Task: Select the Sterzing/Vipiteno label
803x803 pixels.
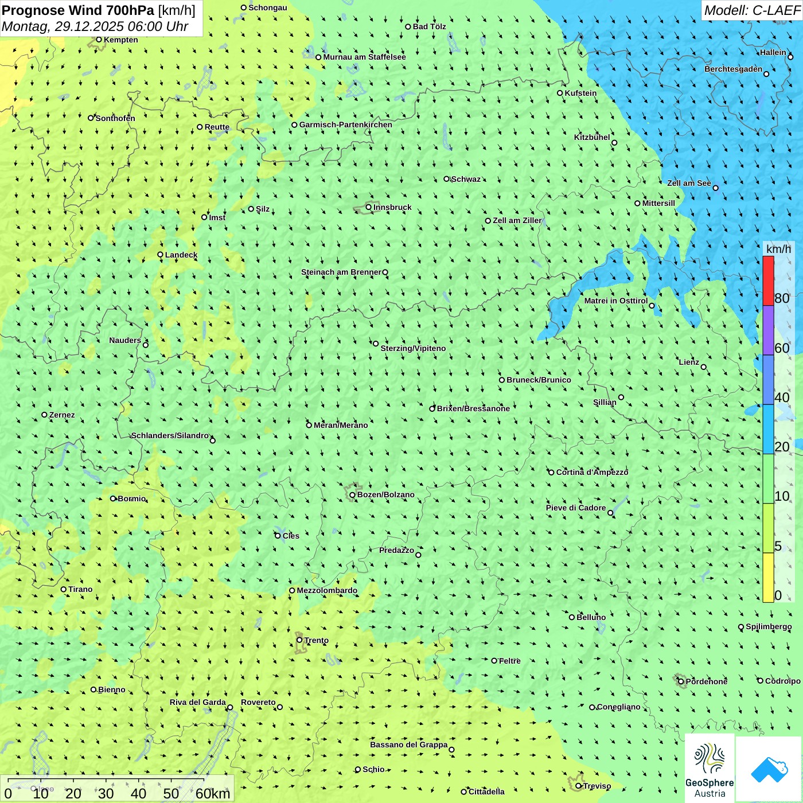Action: tap(413, 348)
